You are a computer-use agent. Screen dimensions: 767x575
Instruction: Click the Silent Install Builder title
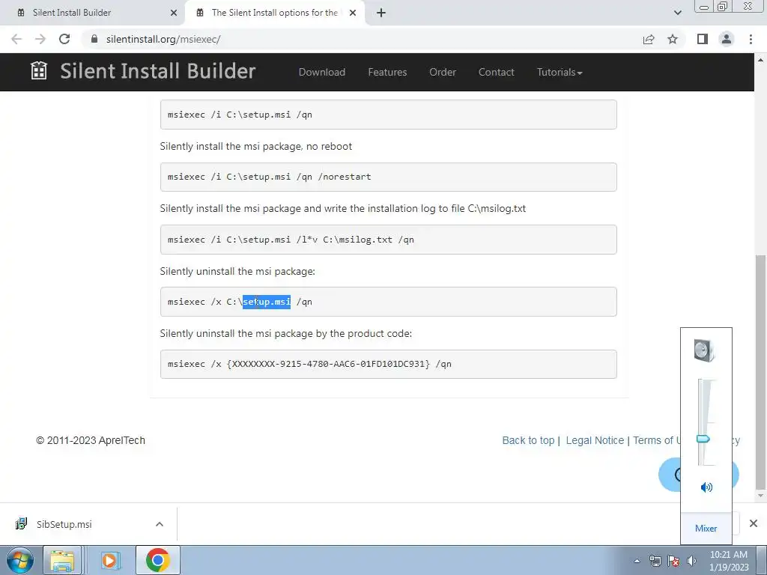[x=158, y=71]
